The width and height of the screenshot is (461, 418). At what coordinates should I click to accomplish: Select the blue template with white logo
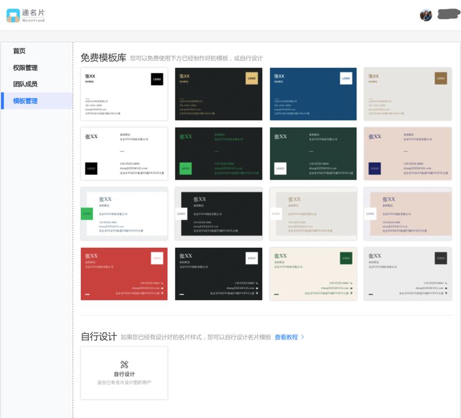(313, 94)
